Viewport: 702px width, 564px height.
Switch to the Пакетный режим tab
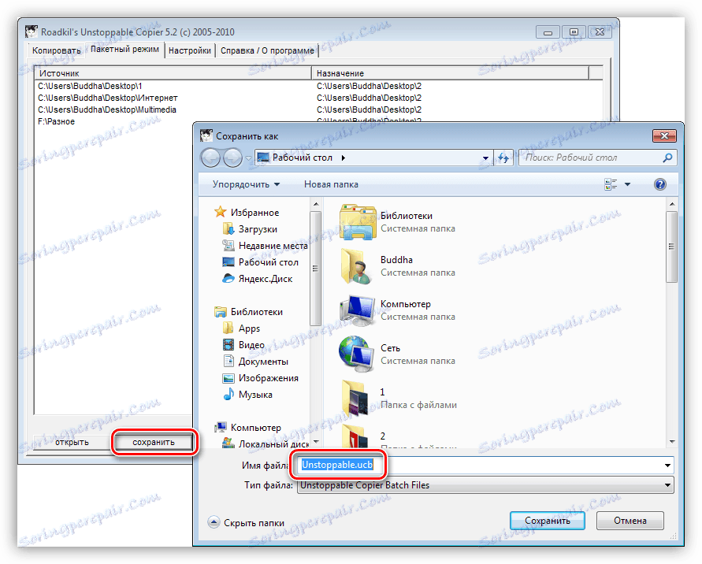(x=124, y=50)
